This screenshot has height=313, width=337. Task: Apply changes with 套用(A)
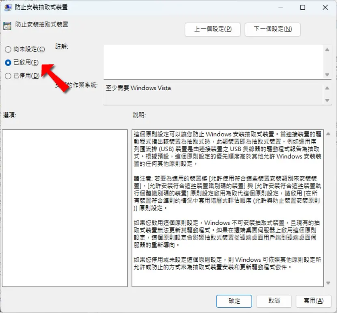(x=313, y=301)
